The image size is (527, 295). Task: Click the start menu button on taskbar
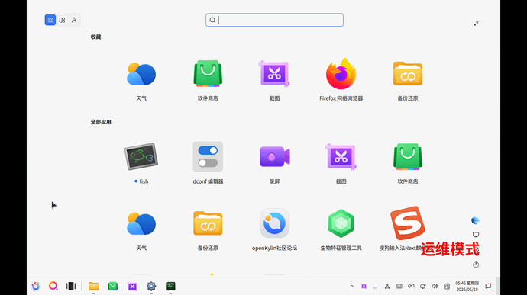[36, 286]
